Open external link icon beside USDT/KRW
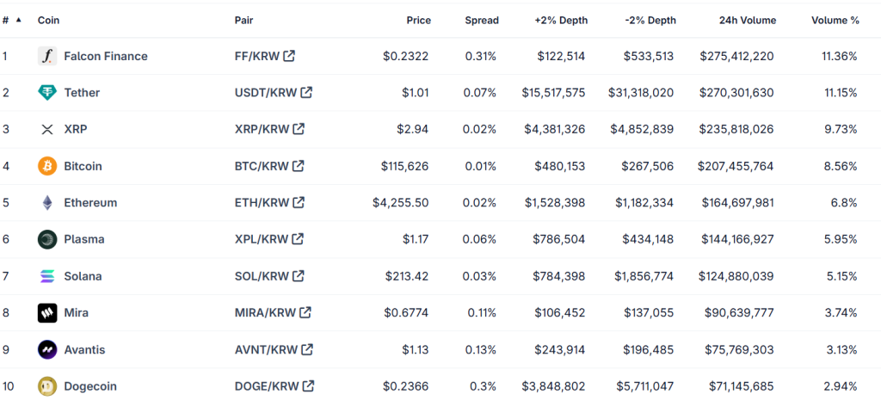 tap(306, 93)
